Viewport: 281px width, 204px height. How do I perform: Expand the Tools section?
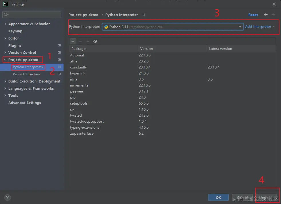5,96
